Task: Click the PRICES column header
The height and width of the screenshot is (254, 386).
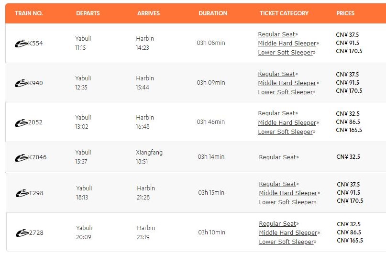Action: point(345,13)
